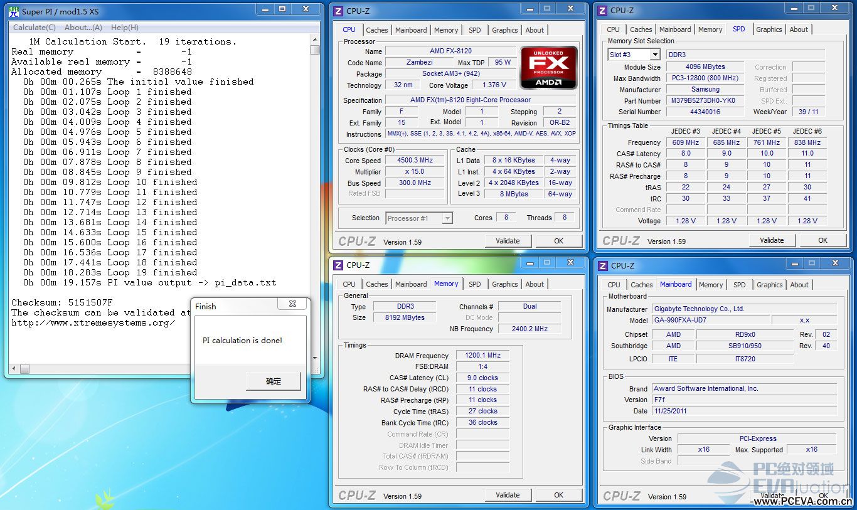This screenshot has width=857, height=510.
Task: Click Validate in the DDR3 Memory timings window
Action: tap(508, 495)
